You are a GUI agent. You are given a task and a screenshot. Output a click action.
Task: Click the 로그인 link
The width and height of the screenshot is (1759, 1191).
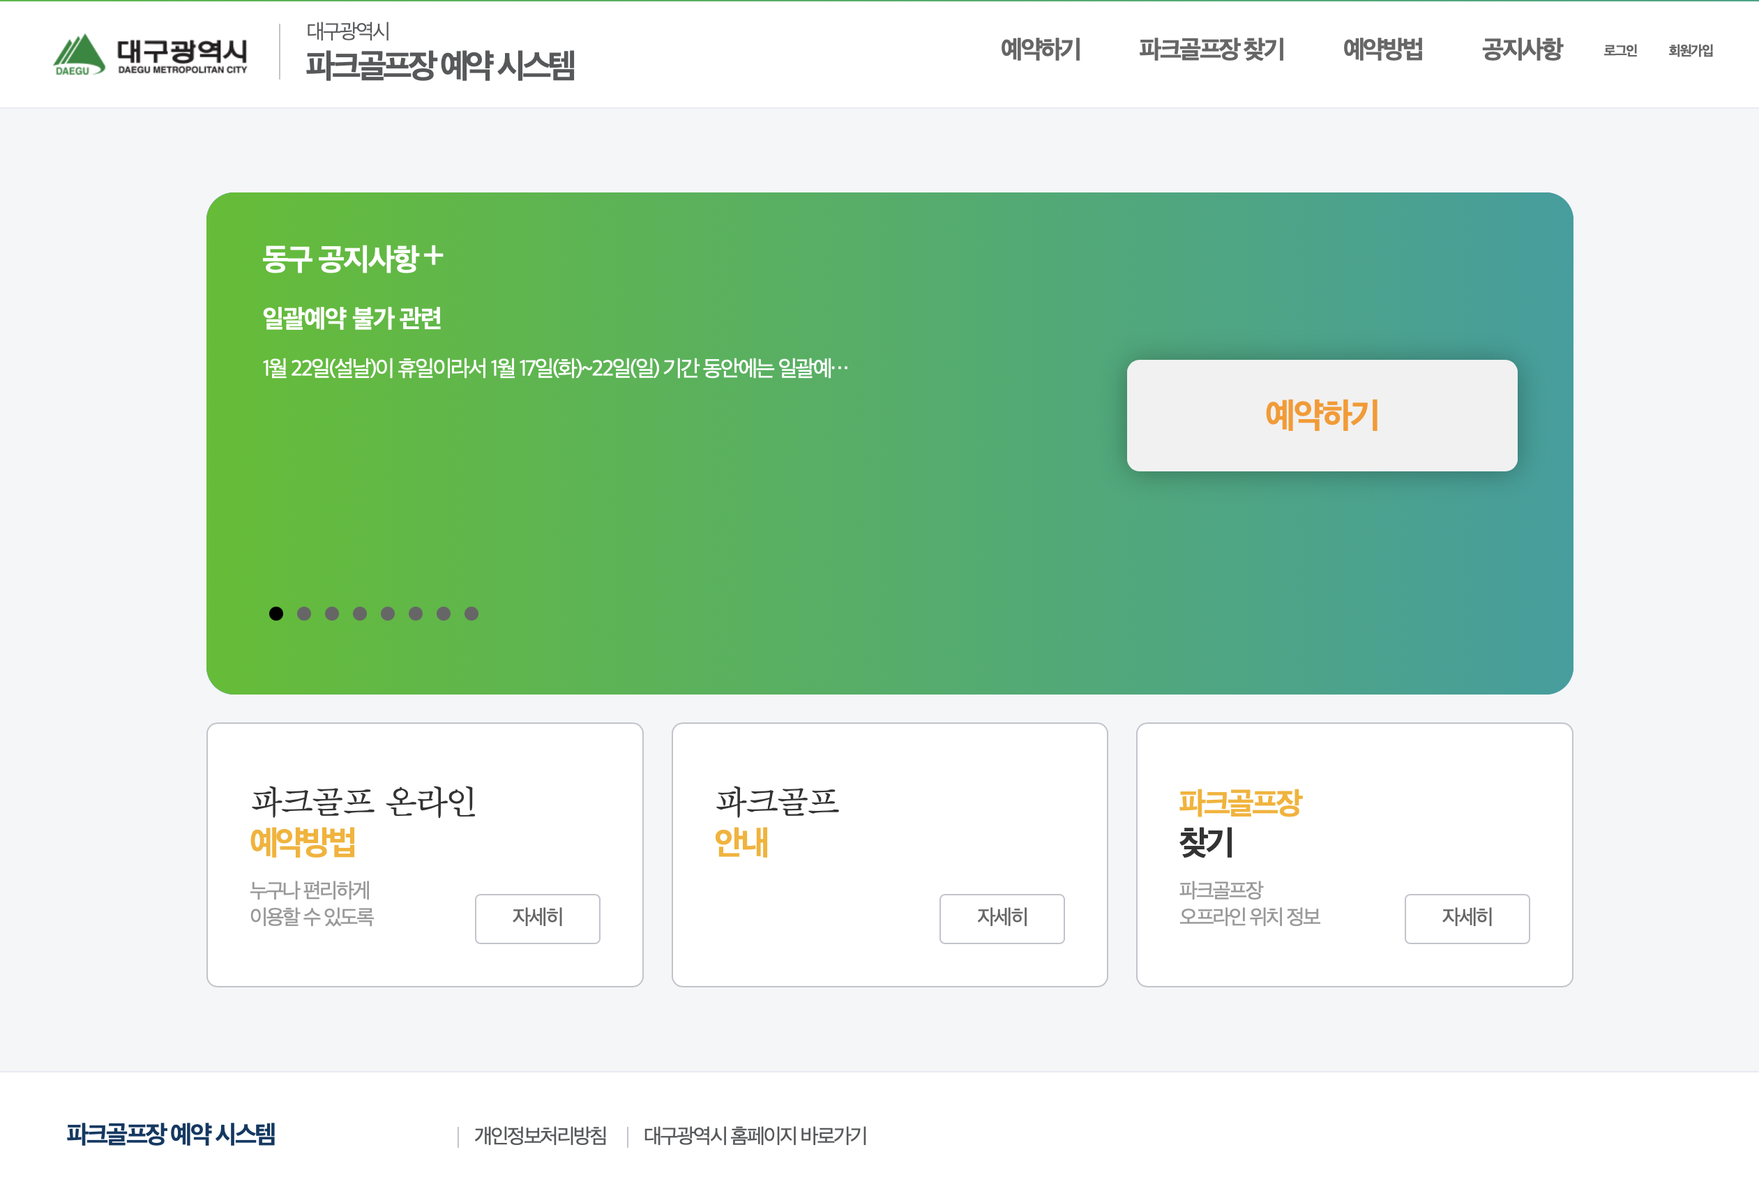(x=1620, y=51)
